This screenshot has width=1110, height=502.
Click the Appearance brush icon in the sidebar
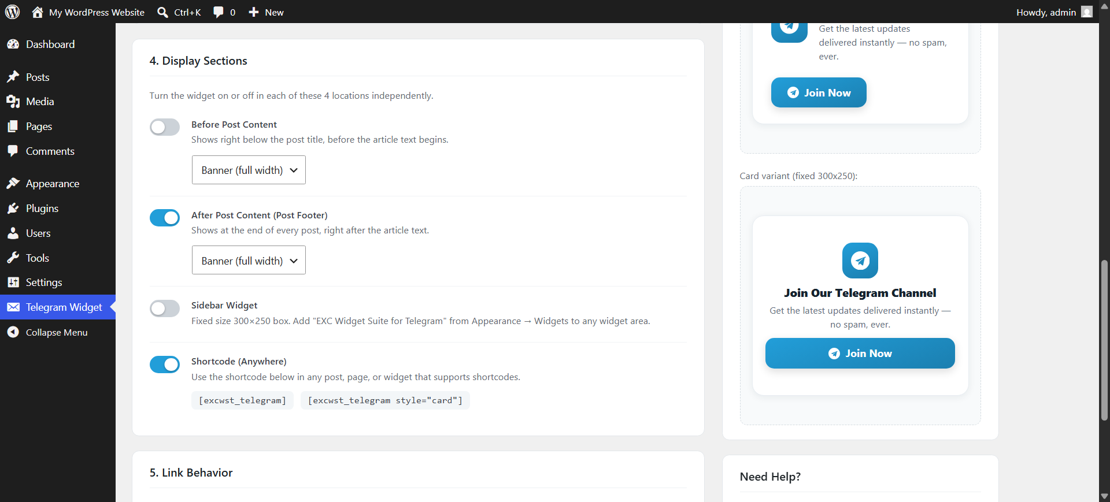click(x=13, y=184)
